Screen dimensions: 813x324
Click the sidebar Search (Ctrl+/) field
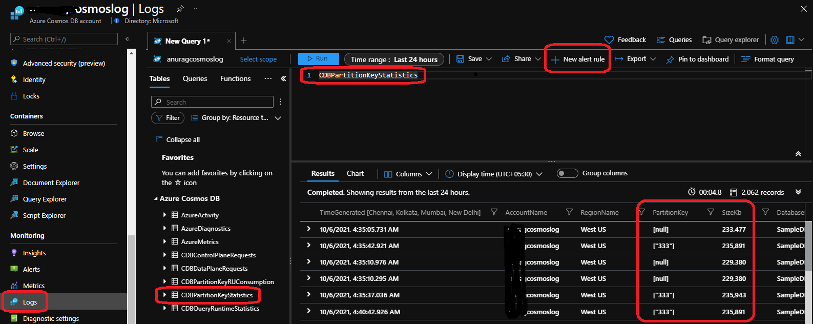point(64,39)
